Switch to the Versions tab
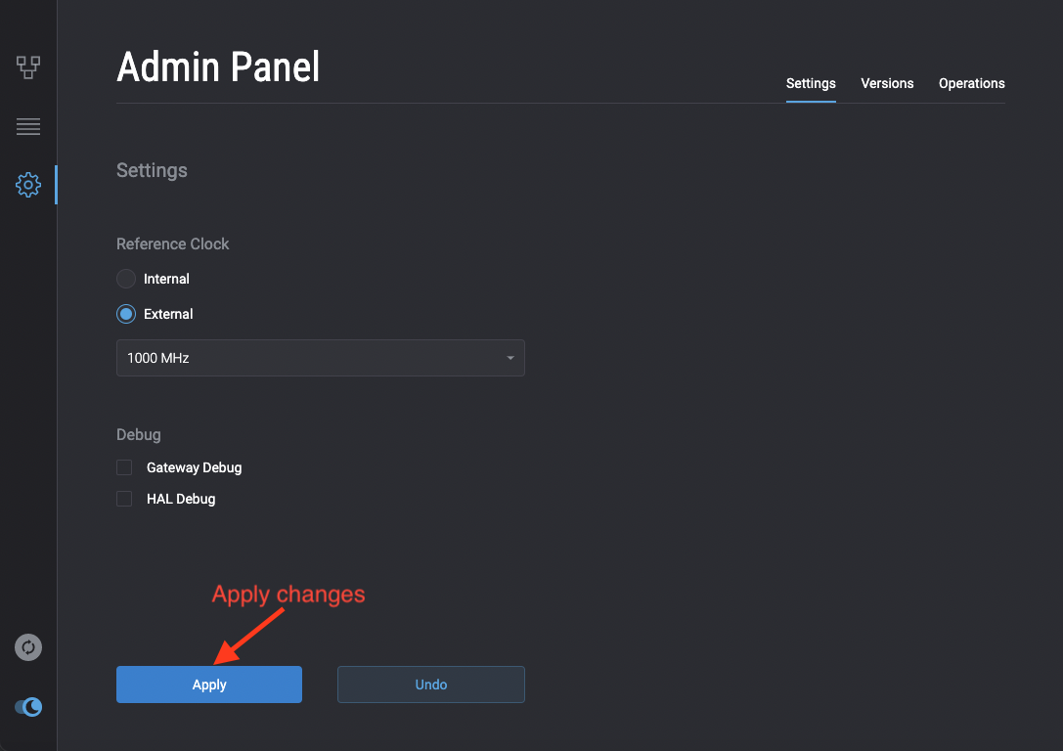 pyautogui.click(x=887, y=83)
